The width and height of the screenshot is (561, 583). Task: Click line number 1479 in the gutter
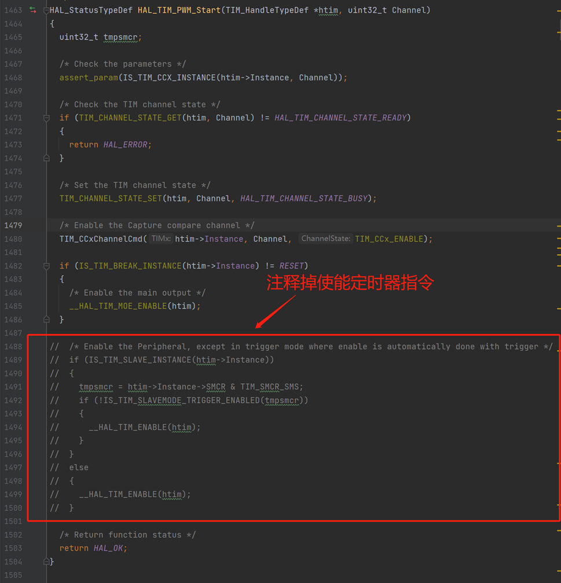click(x=13, y=225)
